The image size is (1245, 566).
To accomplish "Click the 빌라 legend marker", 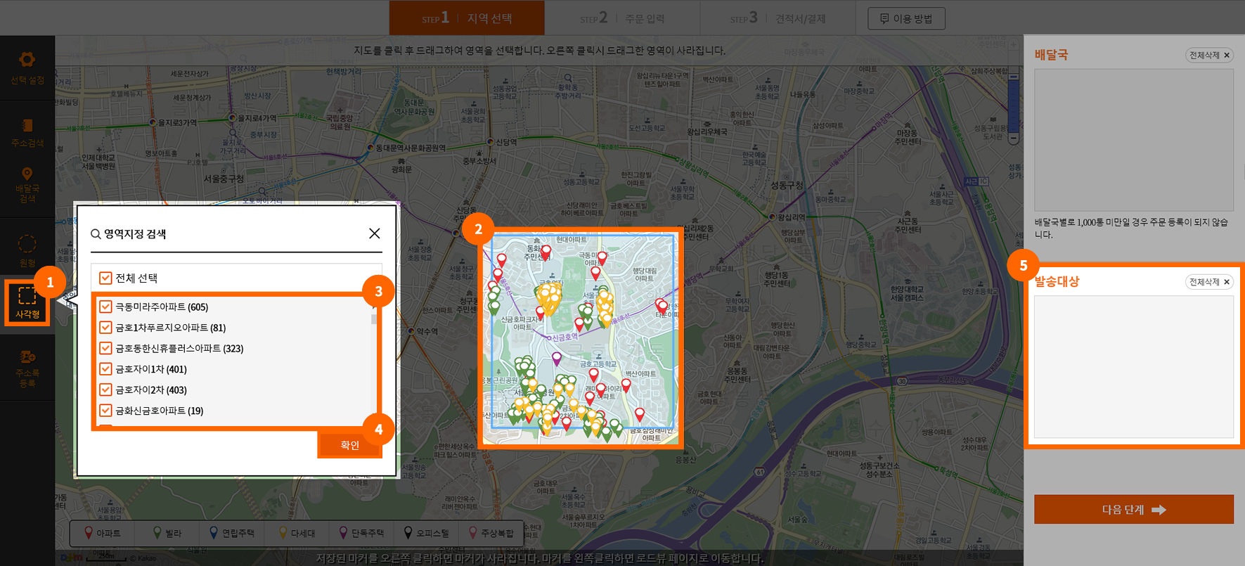I will (x=167, y=533).
